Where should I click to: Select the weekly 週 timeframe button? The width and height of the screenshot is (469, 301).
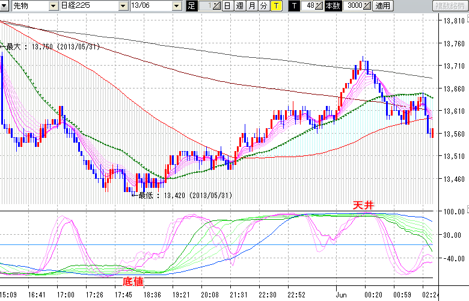[x=239, y=6]
